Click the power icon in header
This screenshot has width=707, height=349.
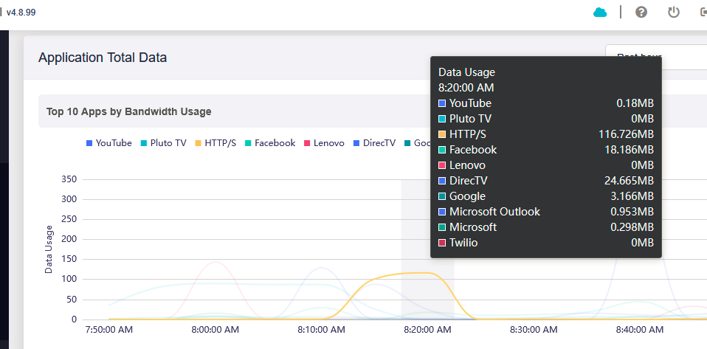tap(673, 12)
